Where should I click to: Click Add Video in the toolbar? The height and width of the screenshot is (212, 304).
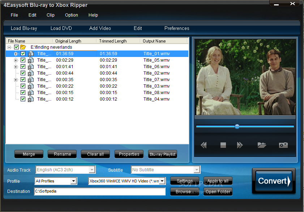[100, 28]
